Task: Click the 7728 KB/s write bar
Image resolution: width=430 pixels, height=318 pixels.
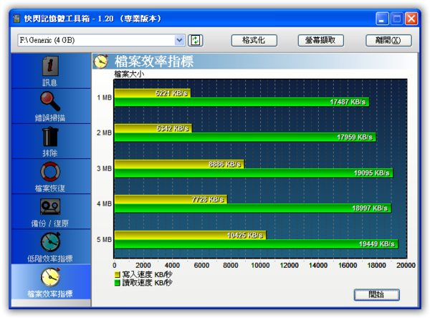Action: point(171,199)
